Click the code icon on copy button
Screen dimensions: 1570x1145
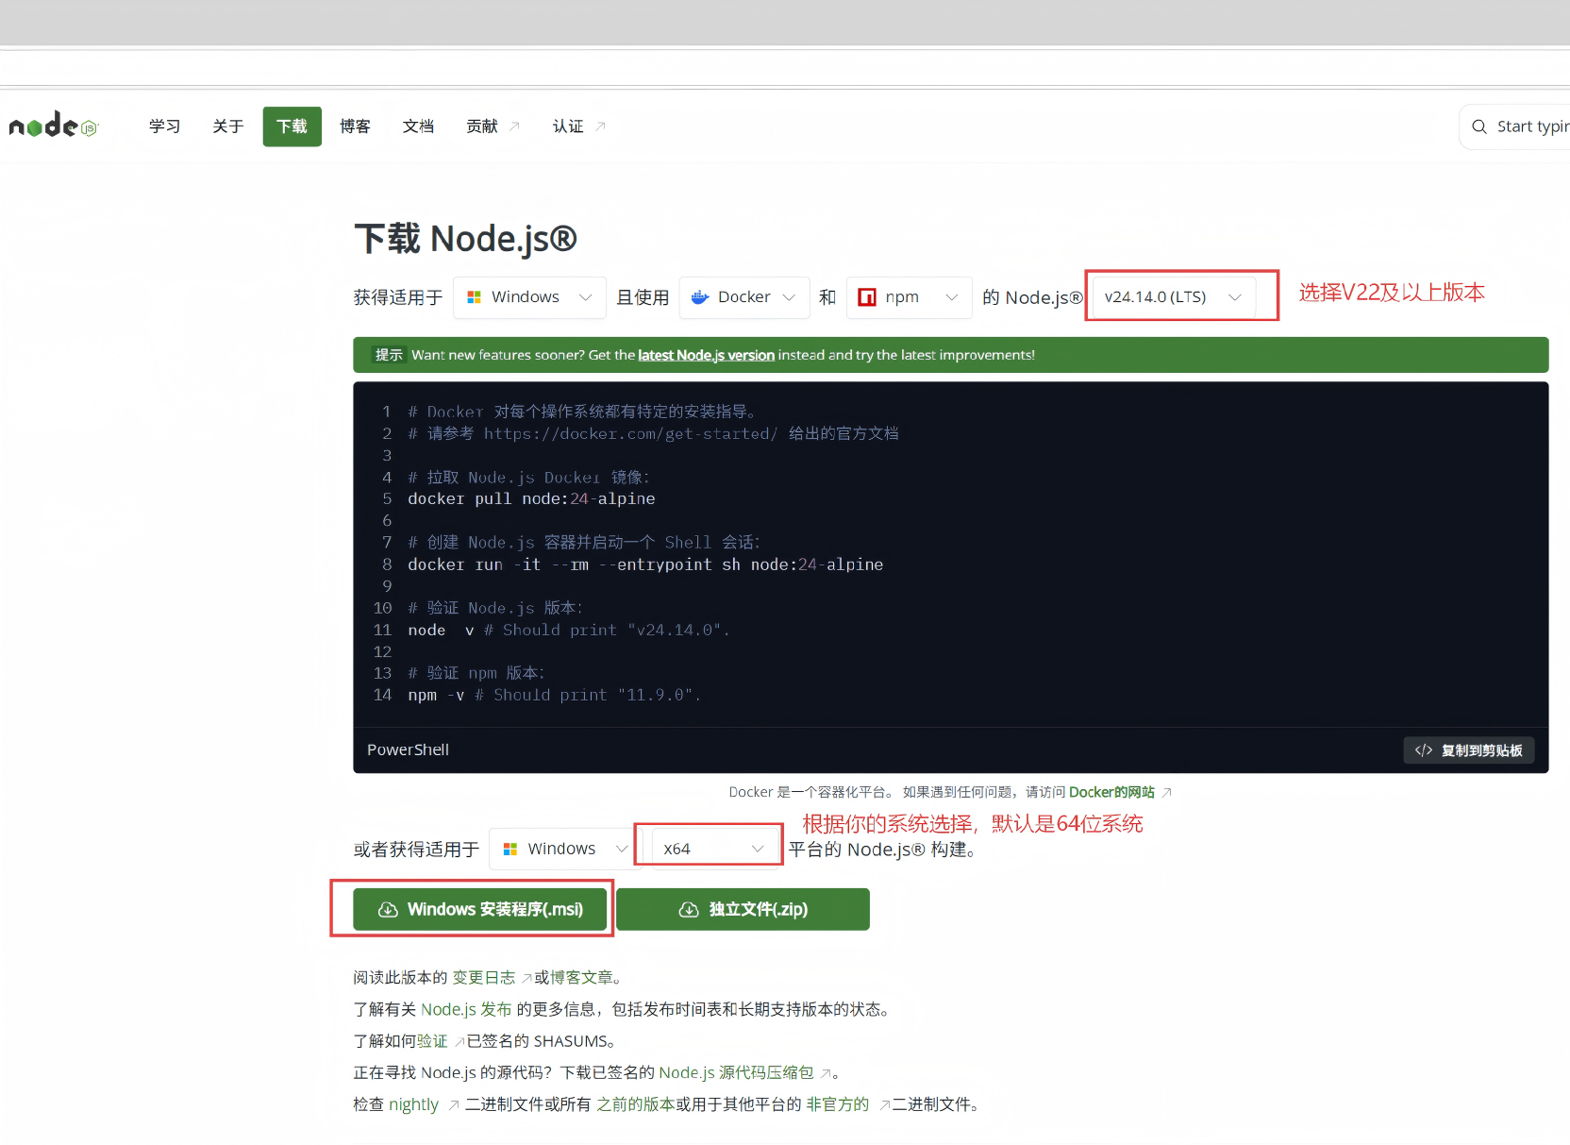[1424, 750]
